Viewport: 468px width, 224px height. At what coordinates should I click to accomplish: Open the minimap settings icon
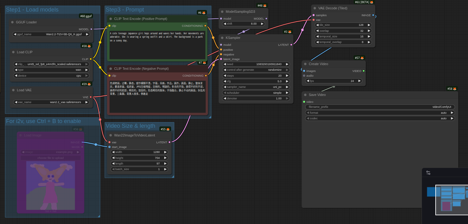428,173
